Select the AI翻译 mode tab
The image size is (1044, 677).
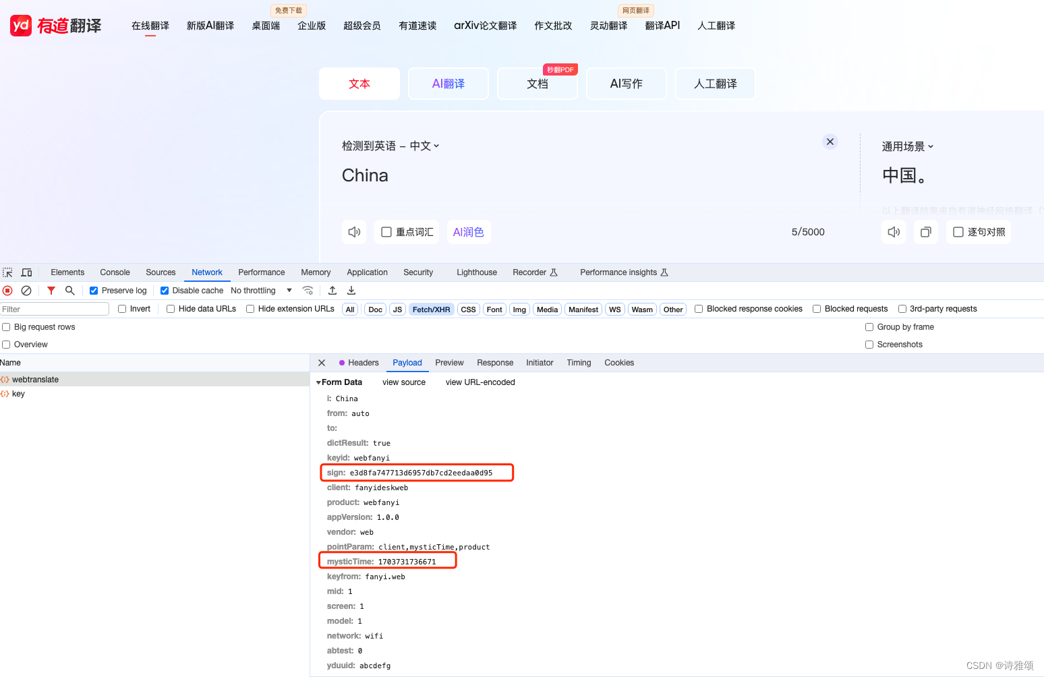point(448,84)
